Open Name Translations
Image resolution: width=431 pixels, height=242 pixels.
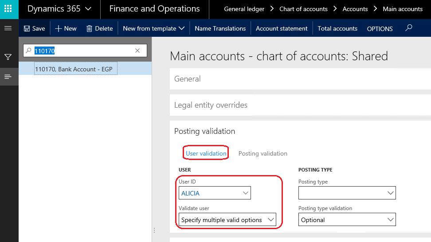click(220, 28)
